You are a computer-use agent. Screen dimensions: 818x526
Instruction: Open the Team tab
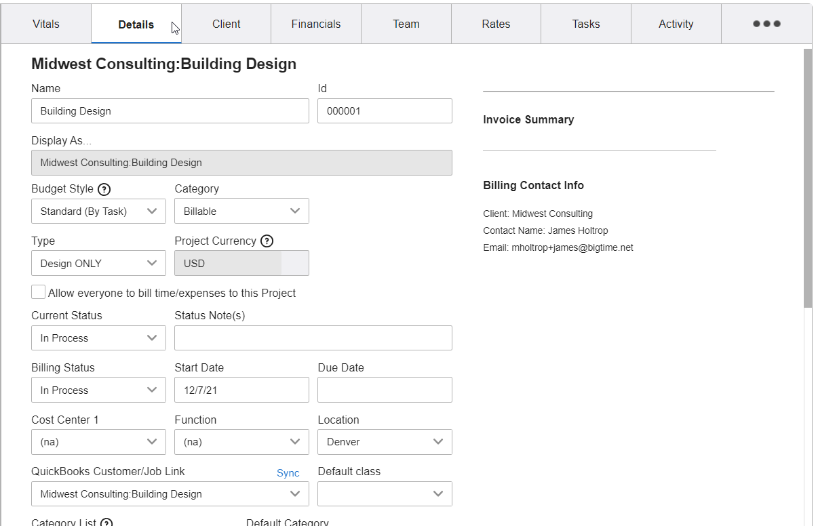[406, 23]
